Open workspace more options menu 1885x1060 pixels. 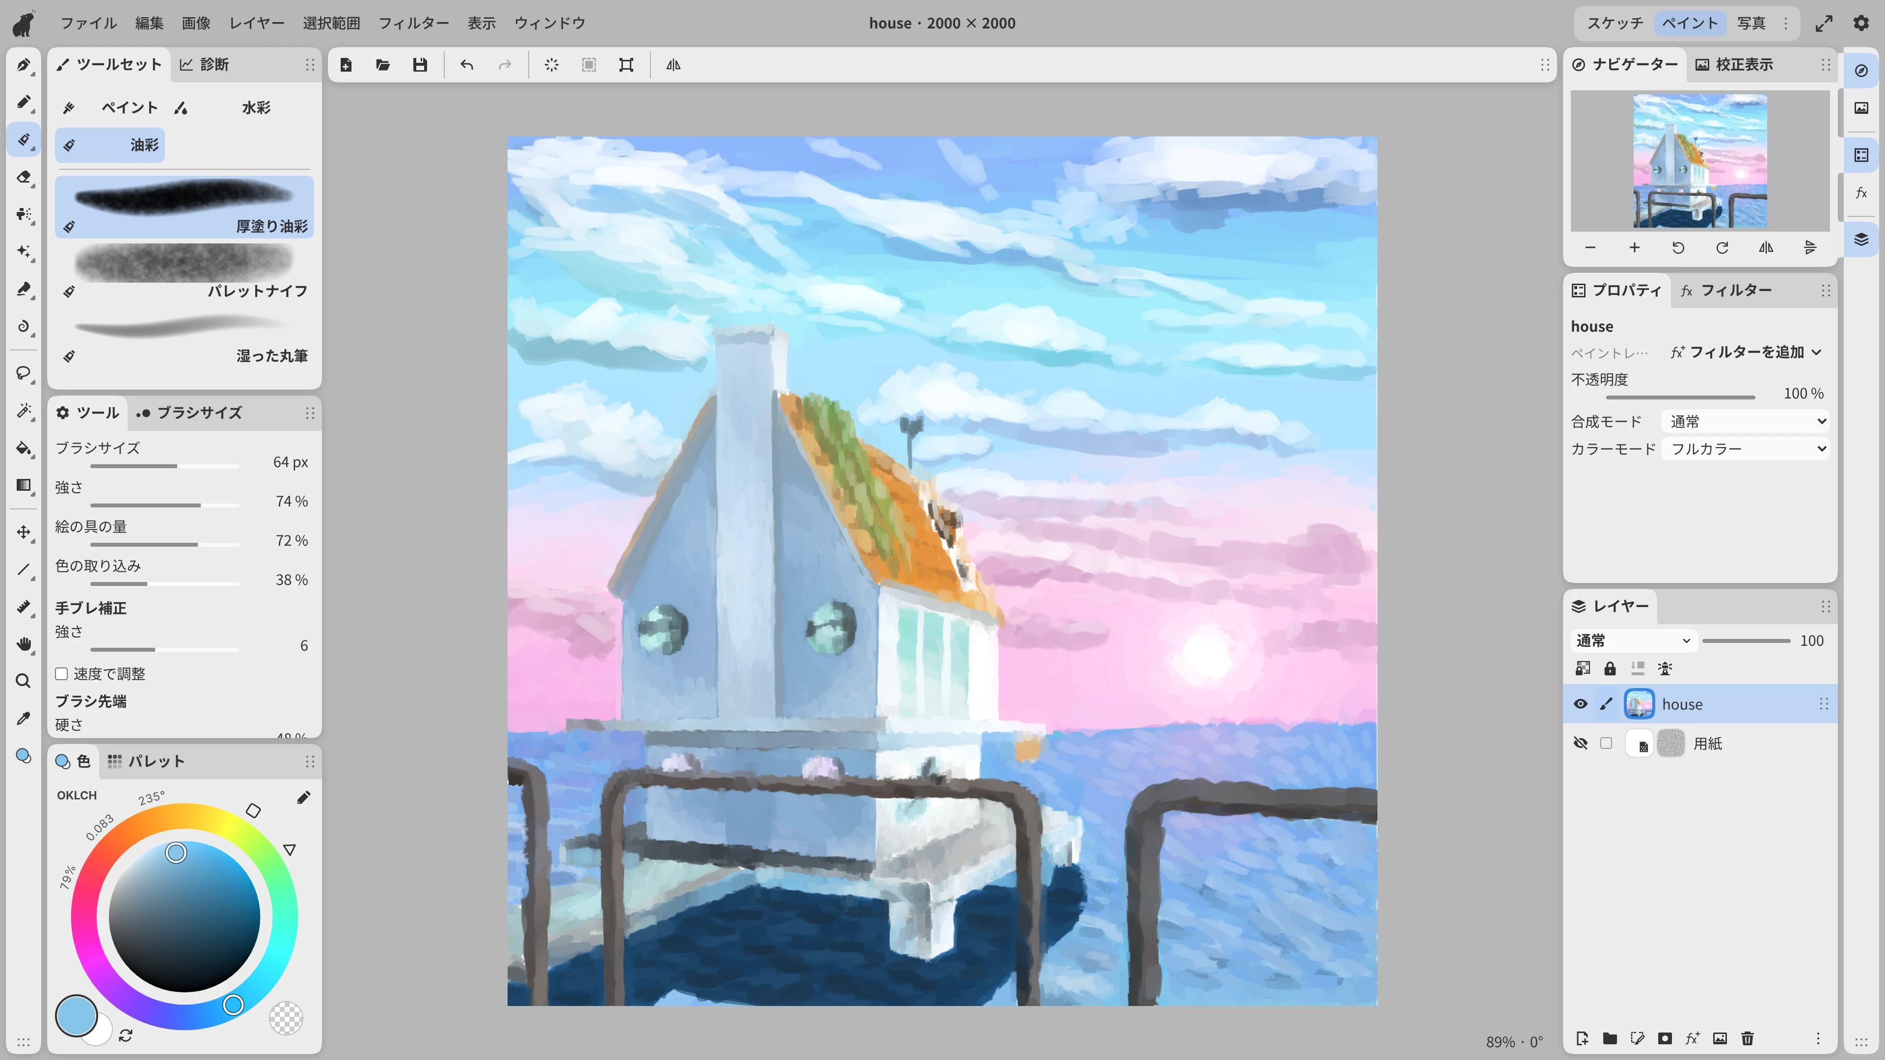[1785, 23]
